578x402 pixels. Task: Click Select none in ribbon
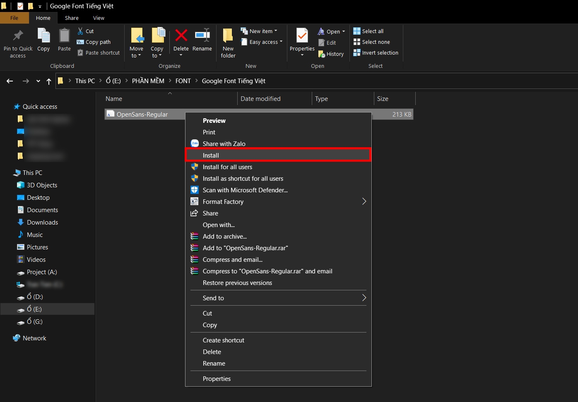pyautogui.click(x=371, y=42)
